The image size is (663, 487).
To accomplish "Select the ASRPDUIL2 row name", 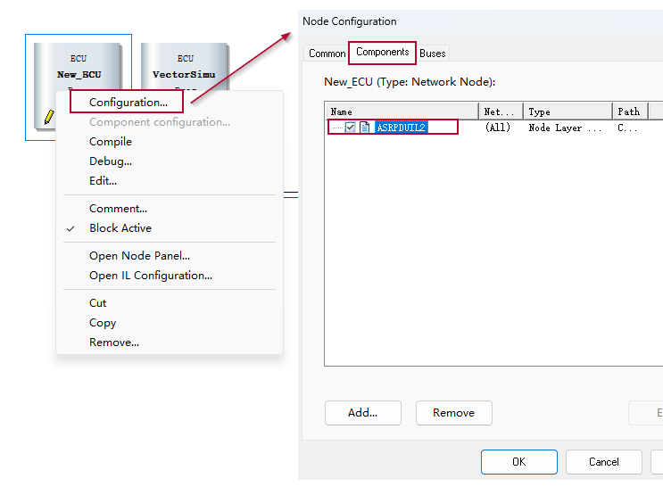I will click(x=401, y=128).
